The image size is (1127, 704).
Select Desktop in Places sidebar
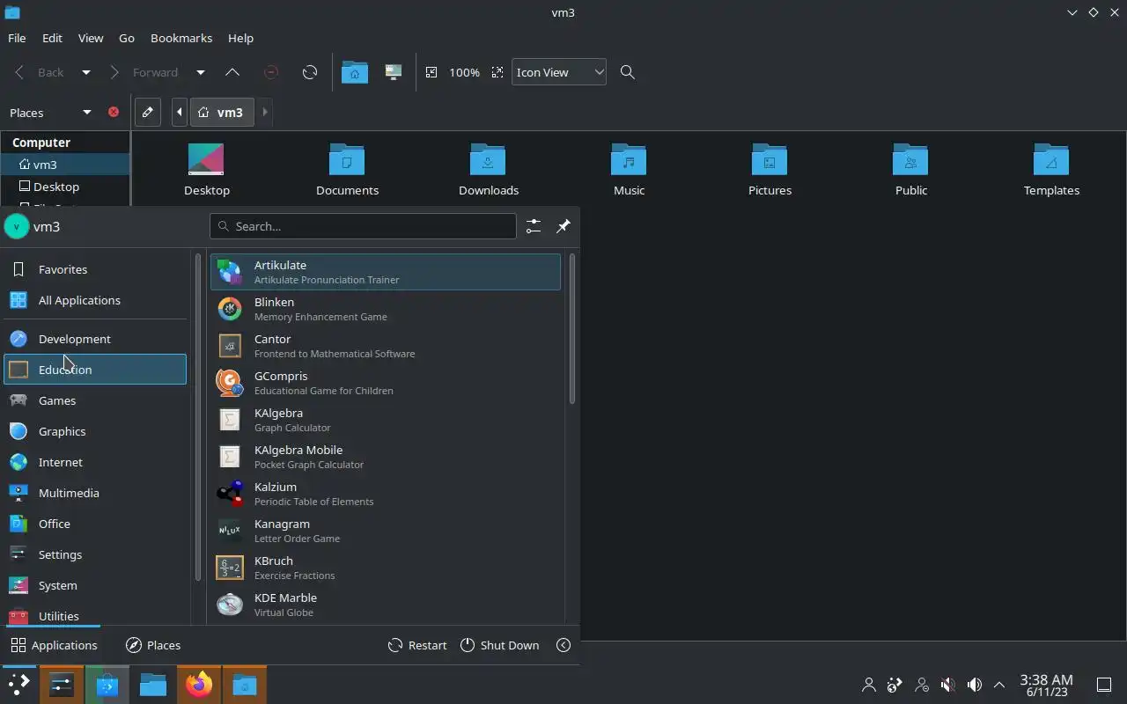click(x=65, y=187)
